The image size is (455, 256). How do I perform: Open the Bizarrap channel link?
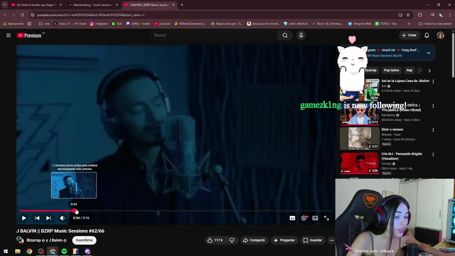[x=34, y=240]
